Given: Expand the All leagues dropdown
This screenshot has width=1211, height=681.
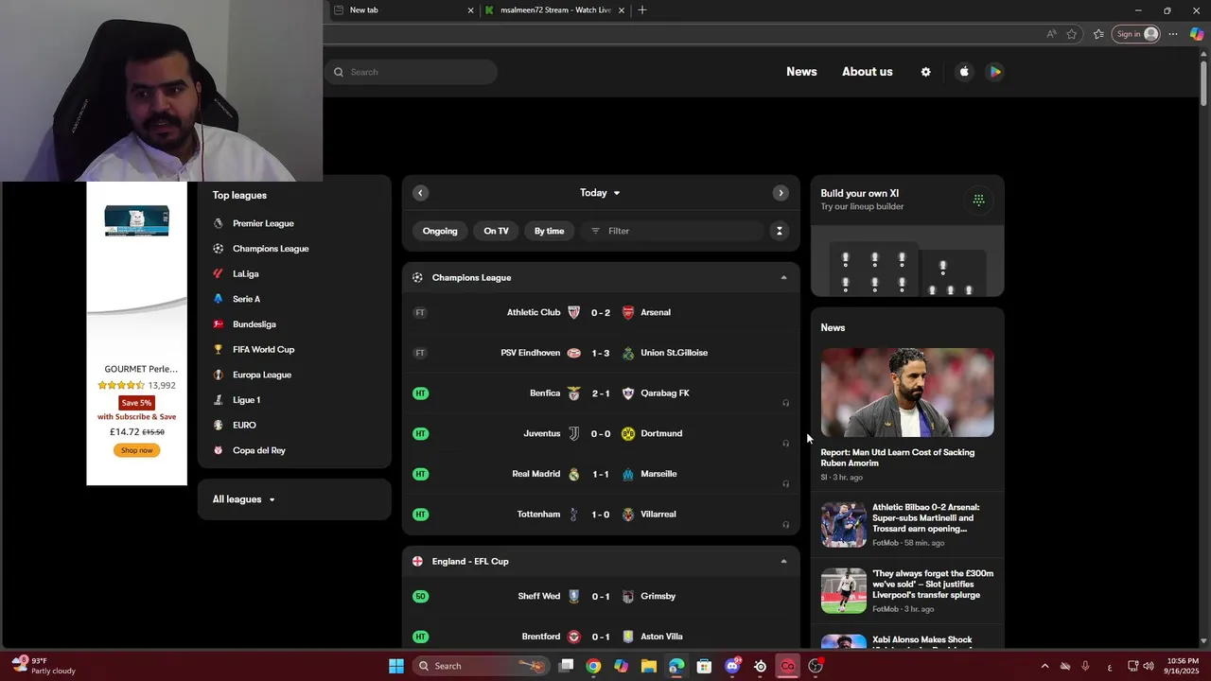Looking at the screenshot, I should click(244, 499).
